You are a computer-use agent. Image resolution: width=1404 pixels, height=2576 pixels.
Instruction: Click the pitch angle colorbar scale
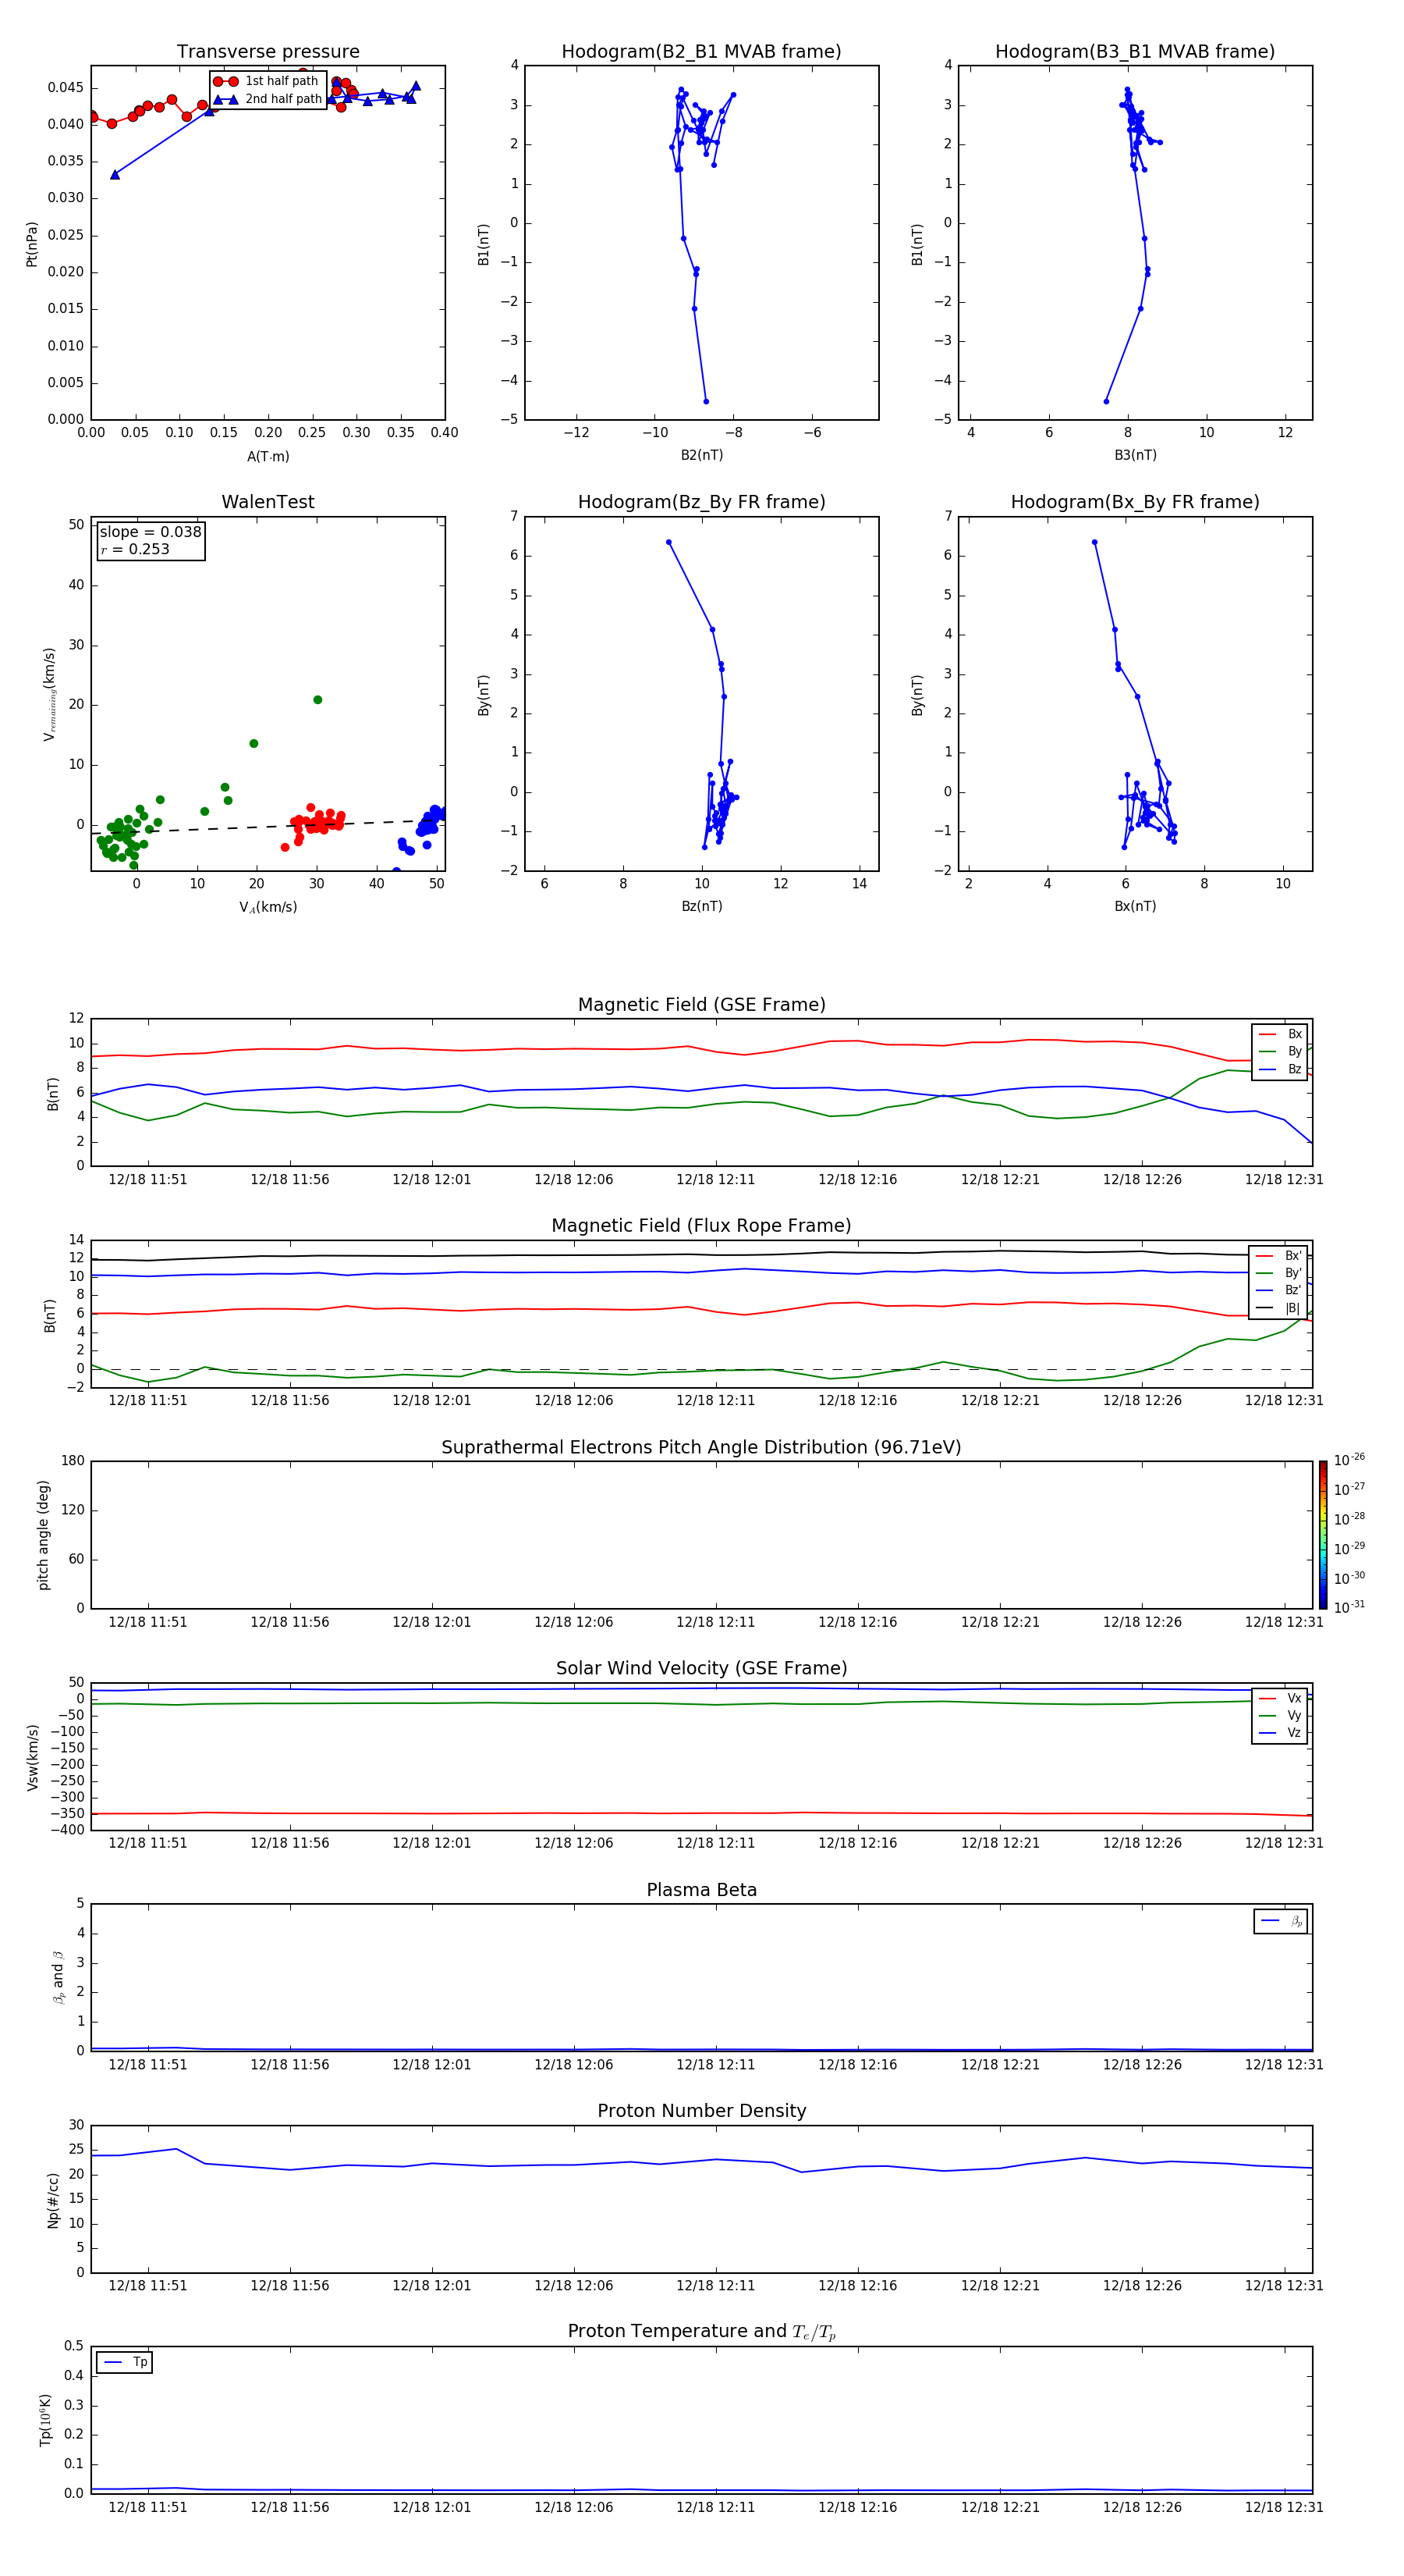pyautogui.click(x=1322, y=1535)
